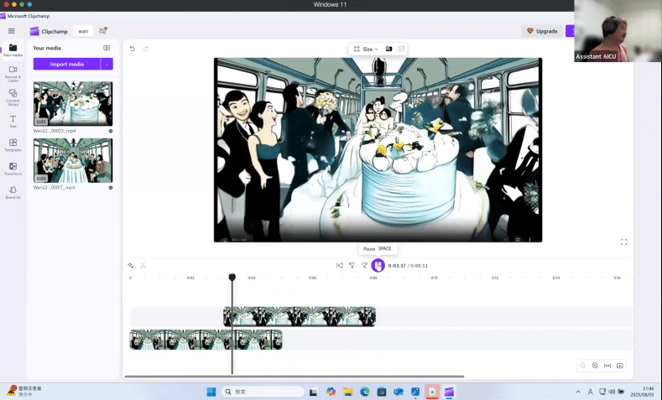Click the rightmost timeline view icon
Image resolution: width=662 pixels, height=400 pixels.
pyautogui.click(x=620, y=366)
